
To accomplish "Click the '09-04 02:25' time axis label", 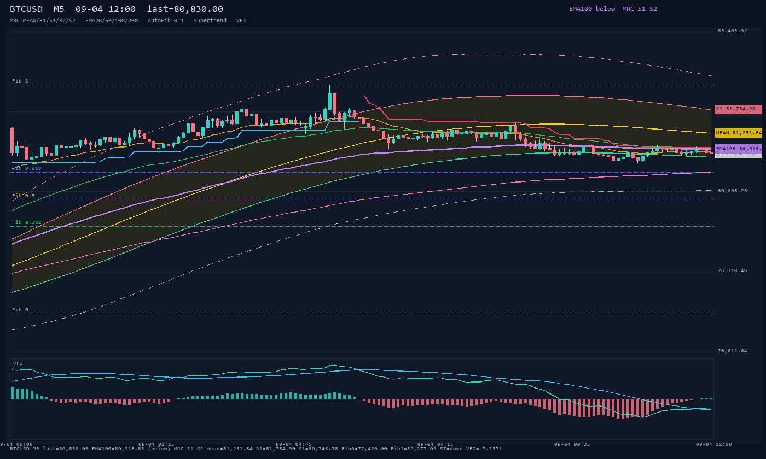I will (156, 444).
